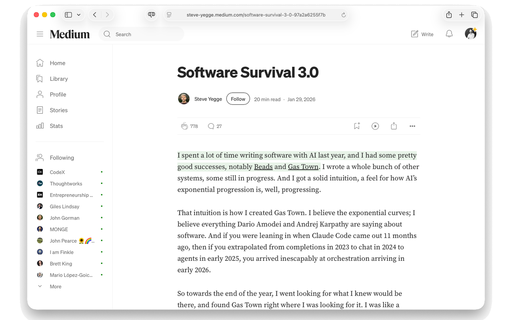Viewport: 512px width, 320px height.
Task: Open the 27 responses comment icon
Action: click(211, 126)
